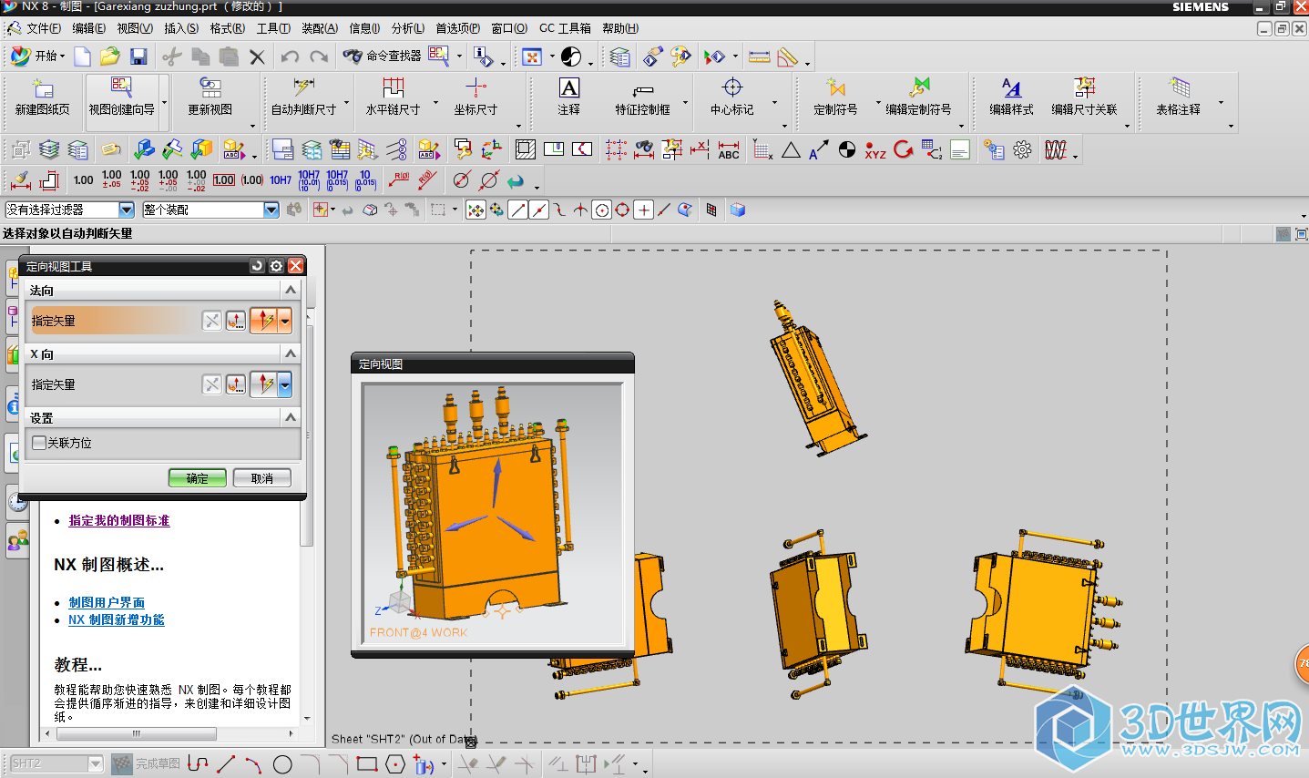The width and height of the screenshot is (1309, 778).
Task: Click the 取消 Cancel button
Action: [x=262, y=478]
